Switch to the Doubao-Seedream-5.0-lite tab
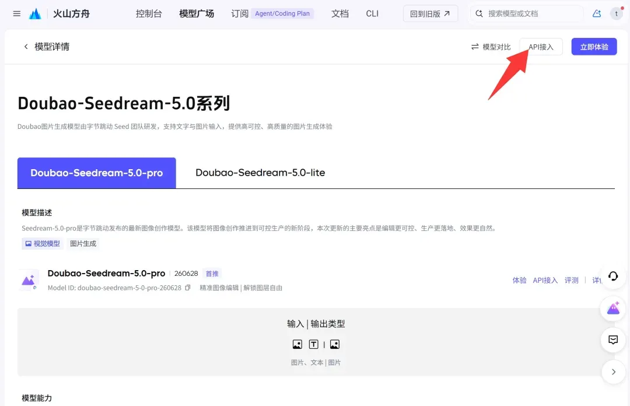 [260, 173]
